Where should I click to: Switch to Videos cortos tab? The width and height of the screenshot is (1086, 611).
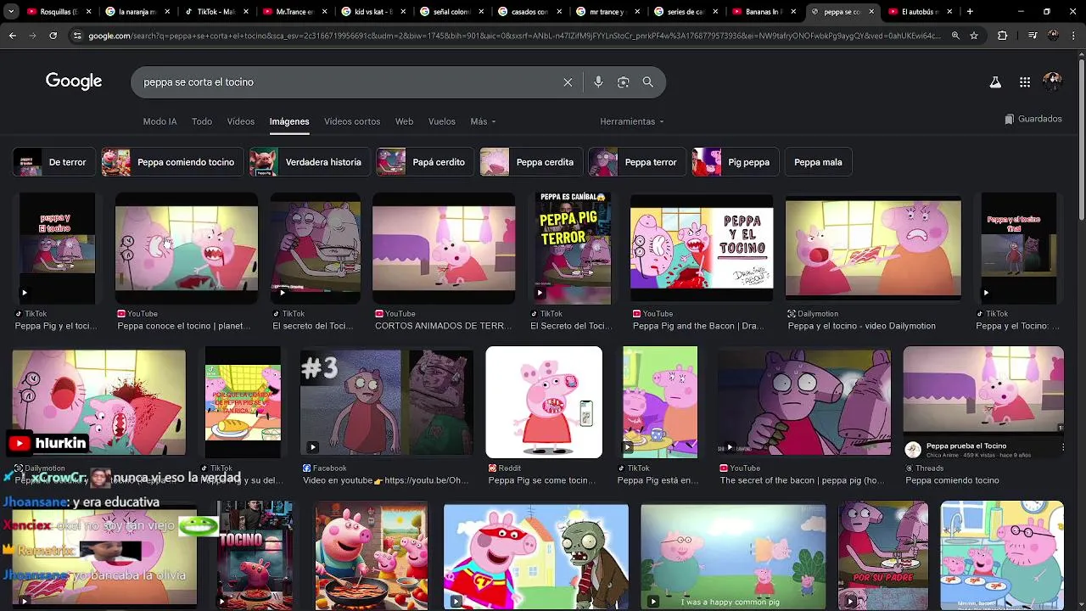(352, 121)
